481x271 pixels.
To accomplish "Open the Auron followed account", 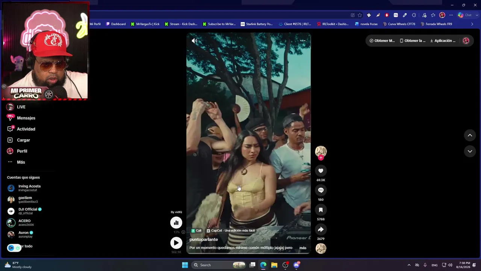I will click(x=21, y=234).
